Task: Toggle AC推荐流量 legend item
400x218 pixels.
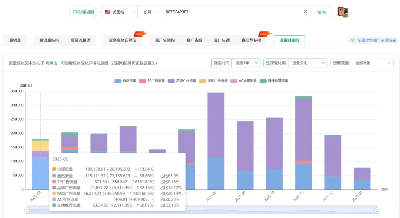Action: tap(244, 81)
